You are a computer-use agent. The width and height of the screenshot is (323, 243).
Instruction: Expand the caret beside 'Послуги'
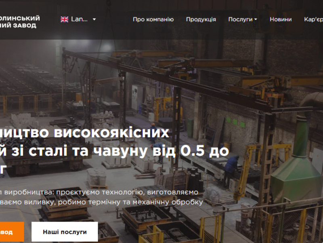click(x=256, y=19)
